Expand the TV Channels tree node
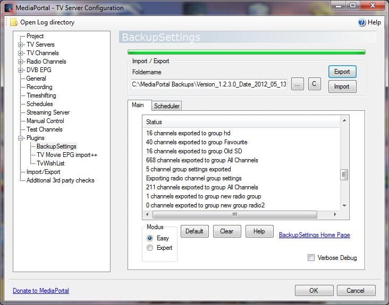The image size is (389, 305). pyautogui.click(x=21, y=53)
